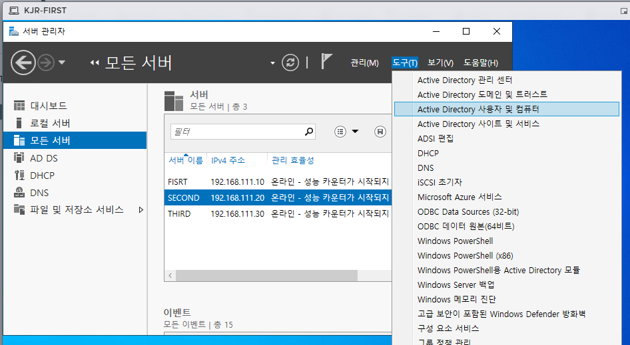The image size is (630, 345).
Task: Click the 파일 및 저장소 서비스 icon
Action: [19, 209]
